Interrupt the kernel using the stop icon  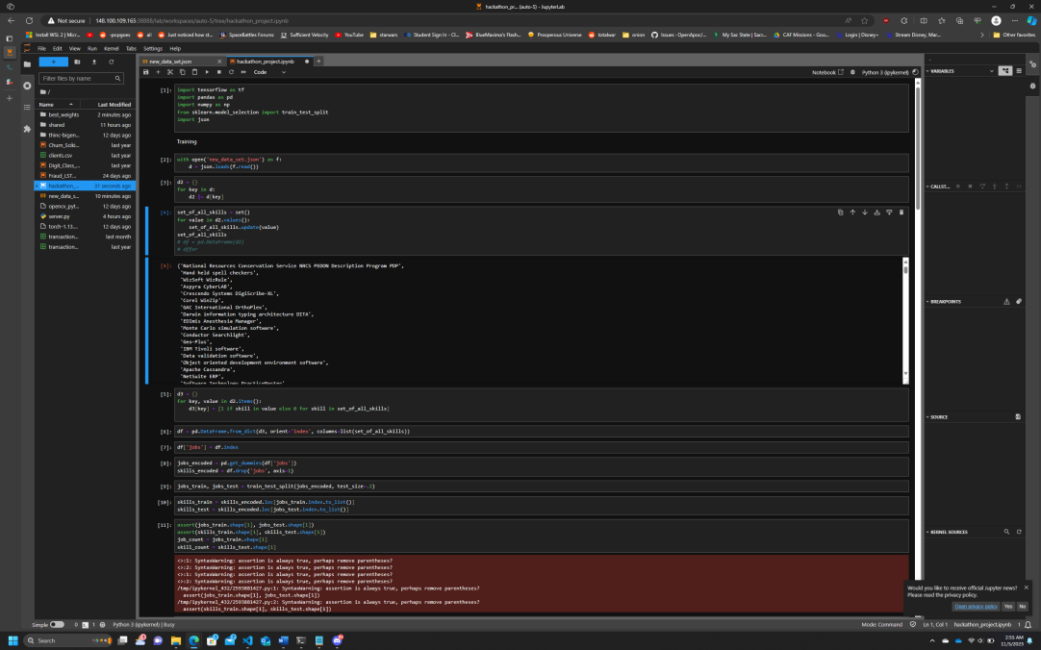pyautogui.click(x=219, y=71)
